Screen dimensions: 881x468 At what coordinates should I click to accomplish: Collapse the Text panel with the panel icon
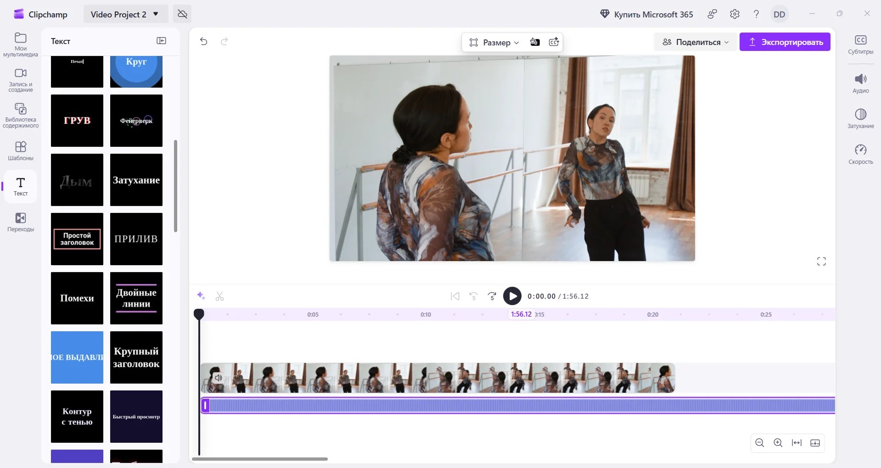162,41
